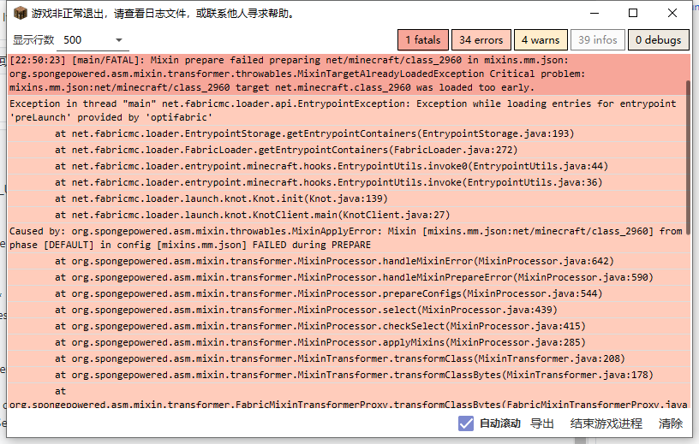This screenshot has height=444, width=699.
Task: Click 清除 to clear the log
Action: 671,423
